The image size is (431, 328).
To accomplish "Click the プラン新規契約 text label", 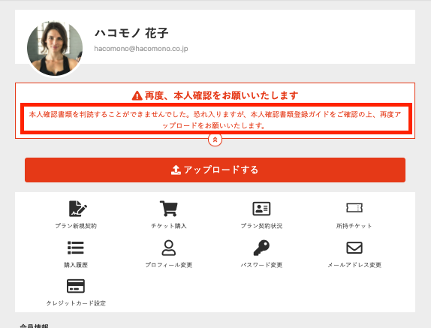I will [x=76, y=226].
